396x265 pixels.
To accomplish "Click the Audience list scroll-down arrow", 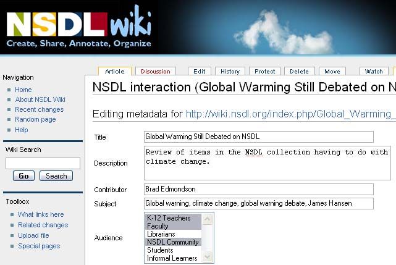I will tap(207, 257).
